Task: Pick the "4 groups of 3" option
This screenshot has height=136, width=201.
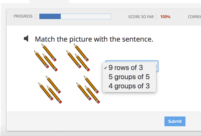Action: [x=129, y=86]
